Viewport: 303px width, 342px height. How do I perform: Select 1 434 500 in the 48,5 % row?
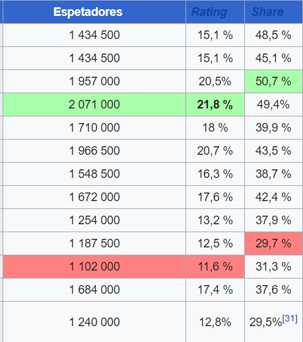pos(94,35)
